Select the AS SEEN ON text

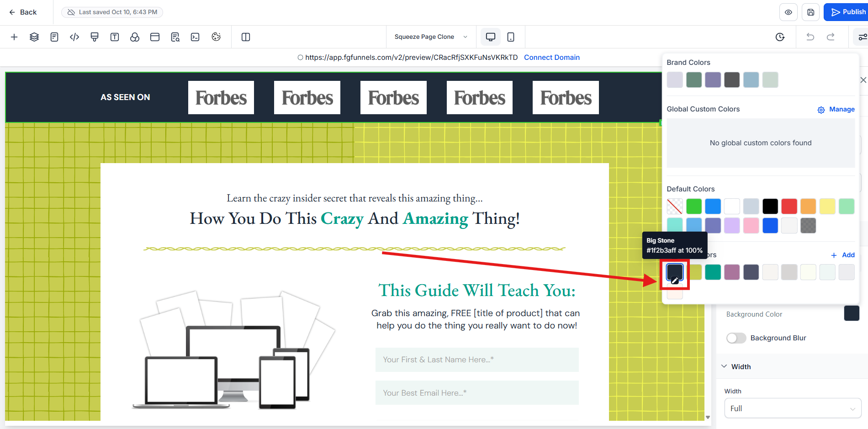(125, 97)
